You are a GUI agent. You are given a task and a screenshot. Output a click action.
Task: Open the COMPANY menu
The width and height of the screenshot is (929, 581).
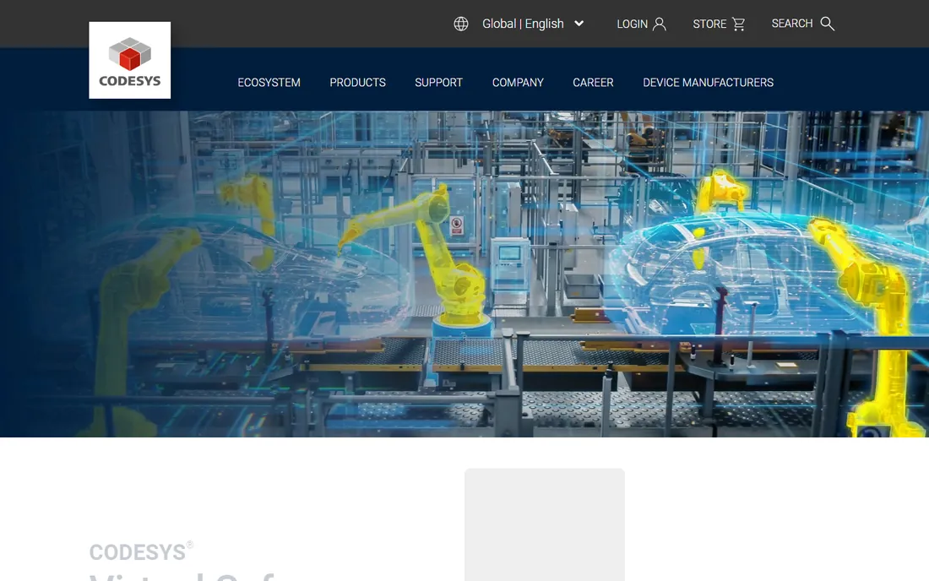518,82
